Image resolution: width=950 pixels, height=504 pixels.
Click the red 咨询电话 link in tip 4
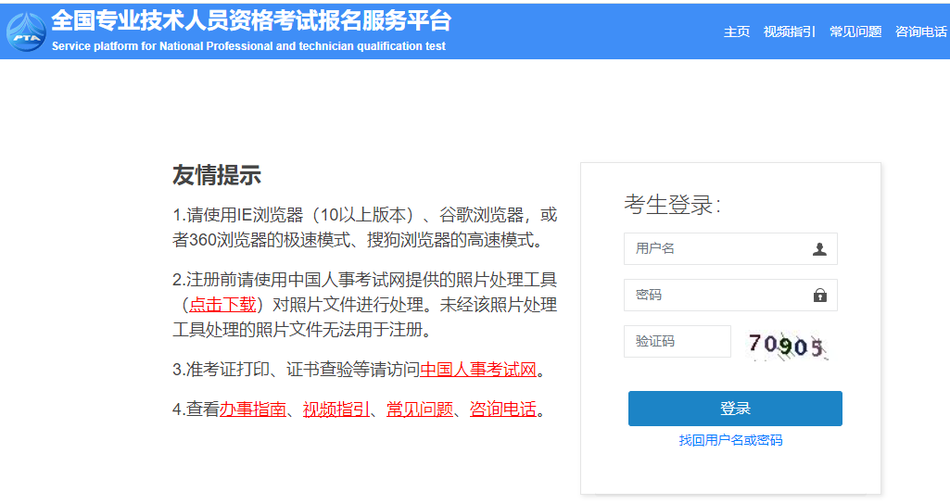pos(503,409)
